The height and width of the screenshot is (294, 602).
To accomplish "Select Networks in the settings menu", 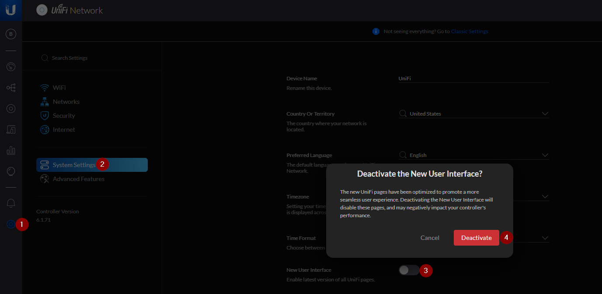I will point(66,102).
